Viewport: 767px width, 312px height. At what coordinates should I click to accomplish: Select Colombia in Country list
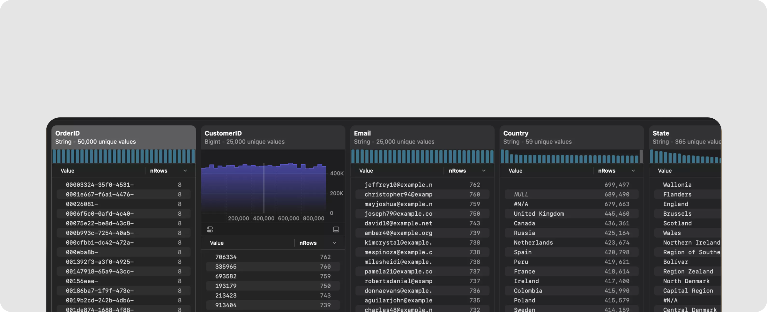click(571, 291)
